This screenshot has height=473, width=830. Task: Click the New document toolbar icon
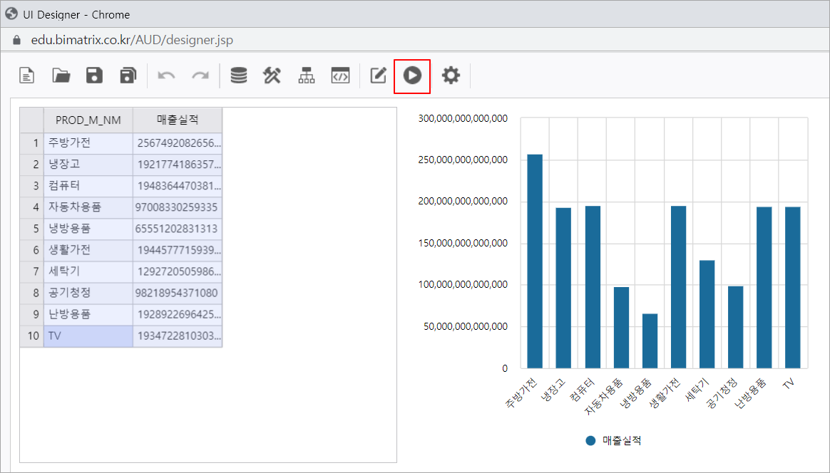(x=27, y=76)
